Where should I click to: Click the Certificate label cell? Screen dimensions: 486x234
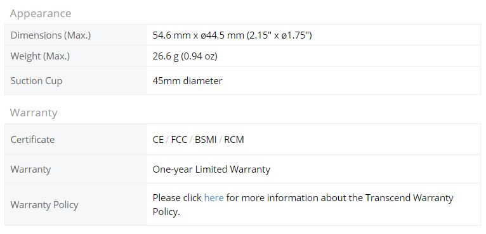click(76, 139)
